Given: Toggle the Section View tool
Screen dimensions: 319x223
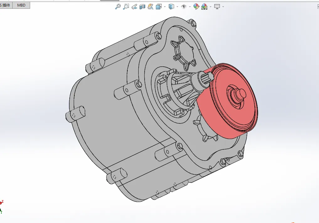Looking at the screenshot, I should [142, 7].
